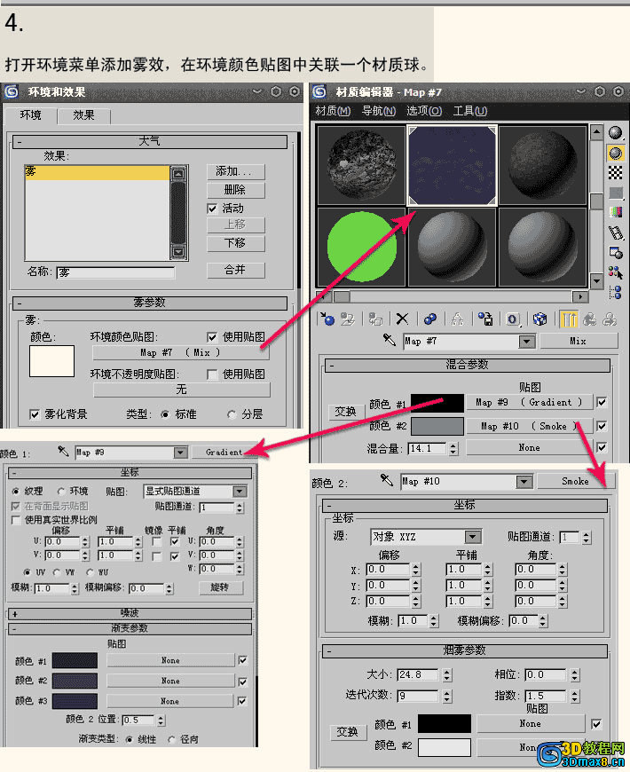Screen dimensions: 630x772
Task: Select the 标准 fog type radio
Action: (x=165, y=414)
